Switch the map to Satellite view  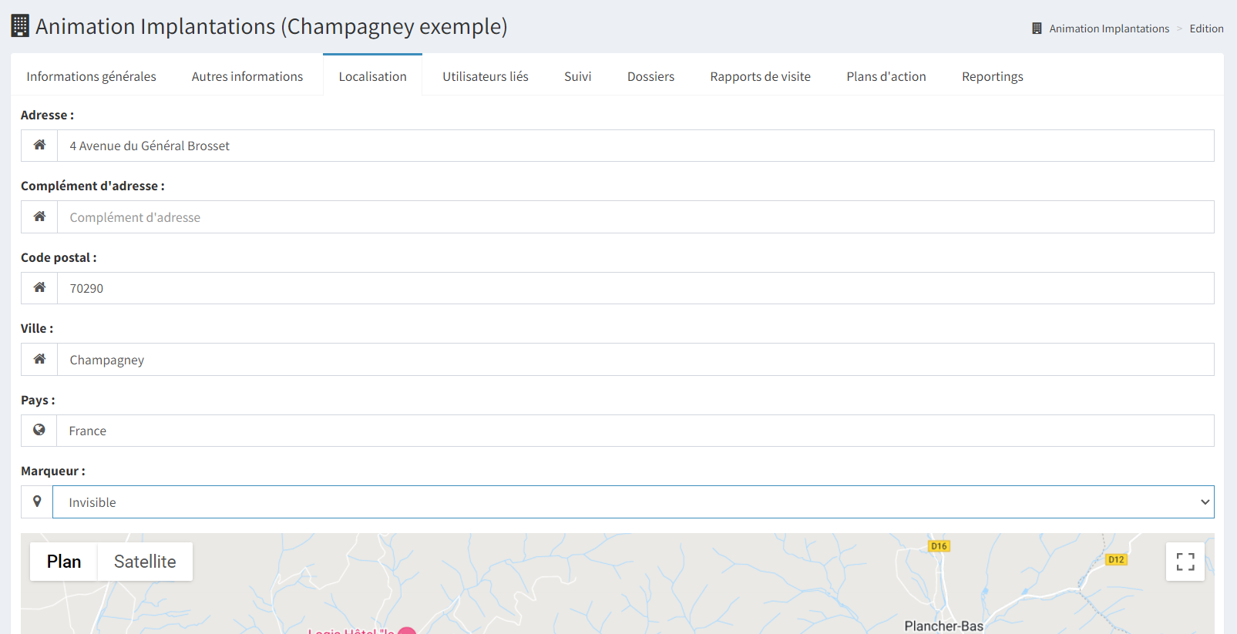pos(145,562)
